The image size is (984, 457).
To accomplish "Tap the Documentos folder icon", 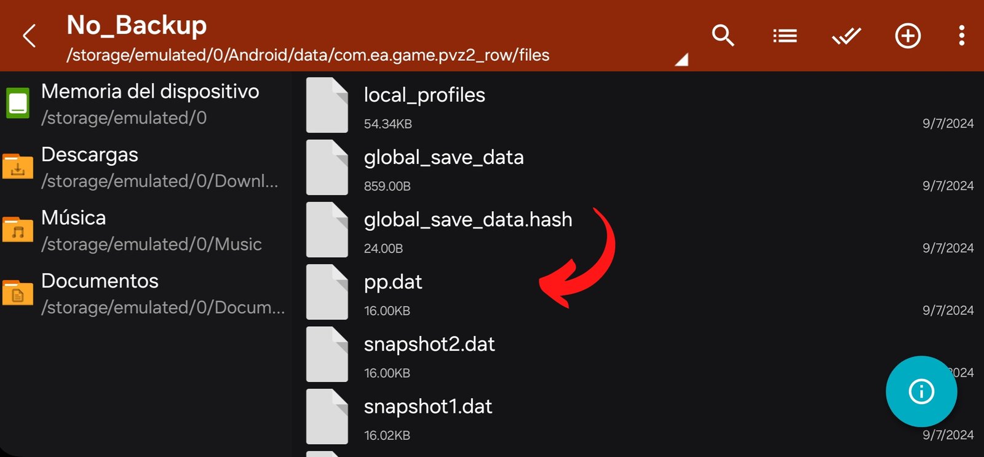I will tap(18, 292).
